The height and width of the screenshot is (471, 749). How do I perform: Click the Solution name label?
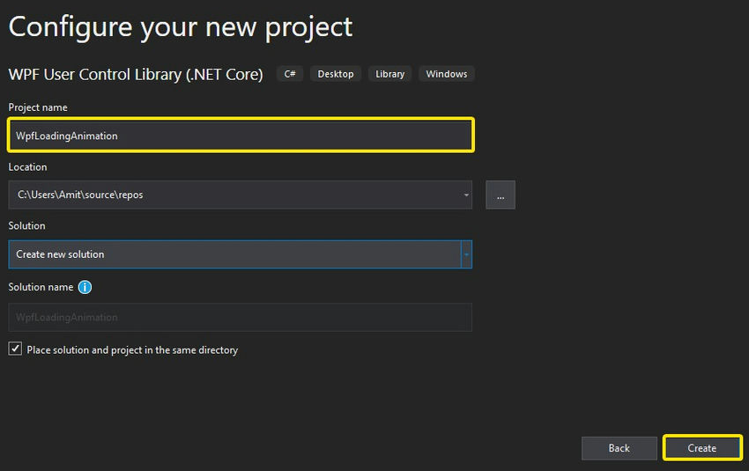pos(41,287)
